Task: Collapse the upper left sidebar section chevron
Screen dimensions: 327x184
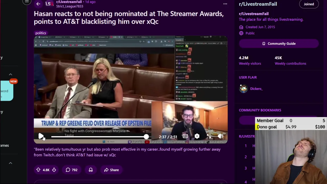Action: [10, 74]
